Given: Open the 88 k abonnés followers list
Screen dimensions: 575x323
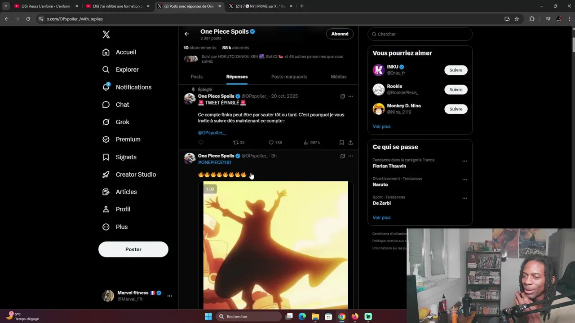Looking at the screenshot, I should [x=235, y=48].
